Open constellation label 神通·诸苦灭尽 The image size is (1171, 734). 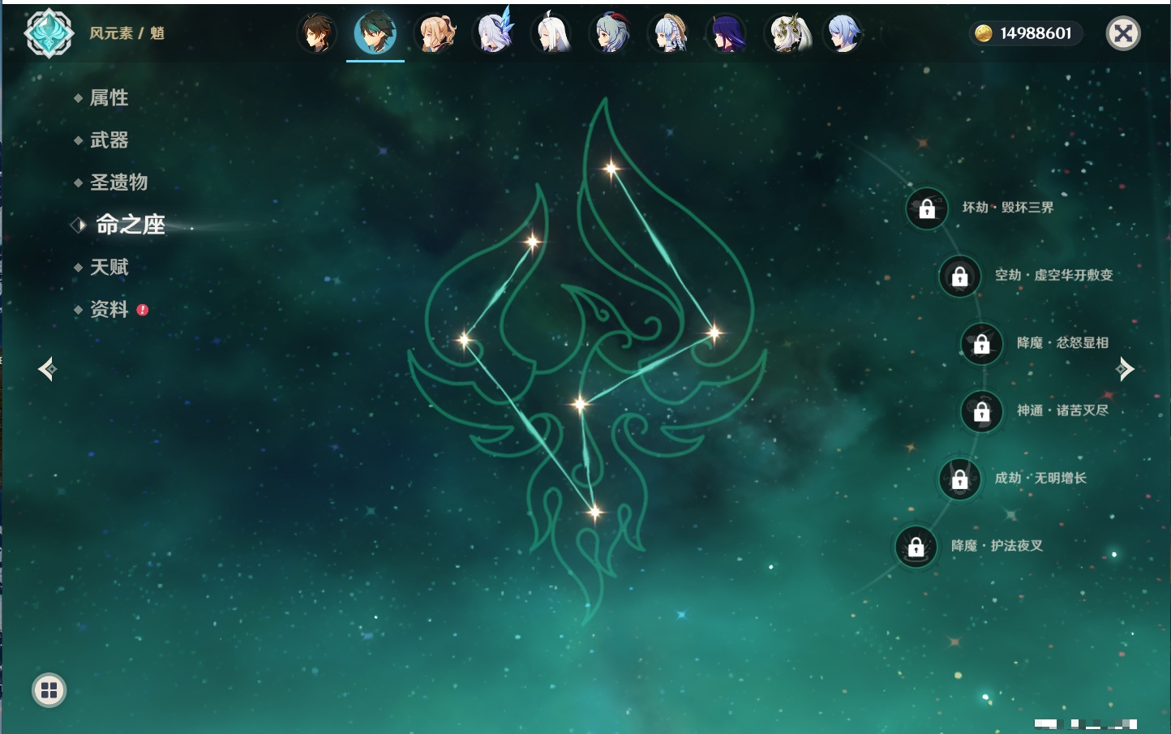tap(1062, 410)
